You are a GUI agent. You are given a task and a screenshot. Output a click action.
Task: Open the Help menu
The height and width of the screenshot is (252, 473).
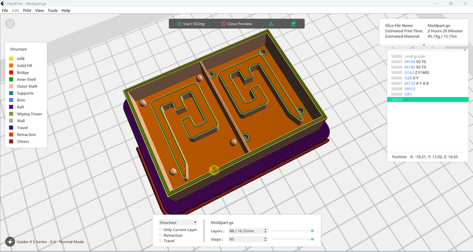click(x=66, y=10)
